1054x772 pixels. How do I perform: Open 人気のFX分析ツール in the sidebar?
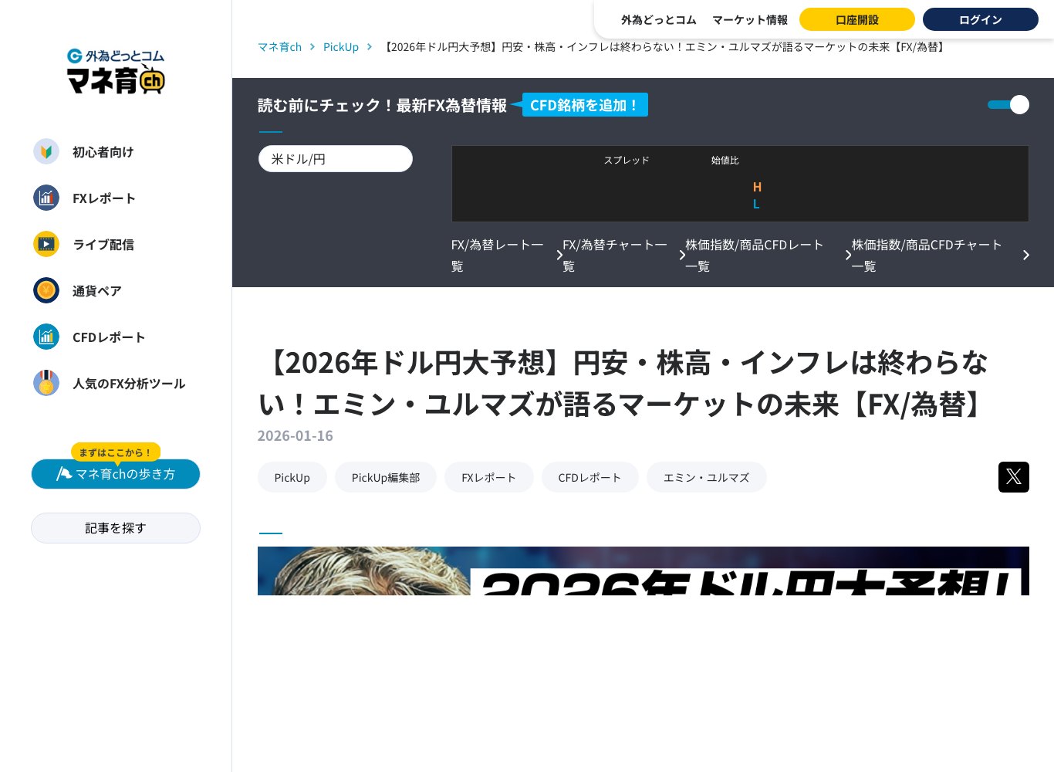click(129, 384)
